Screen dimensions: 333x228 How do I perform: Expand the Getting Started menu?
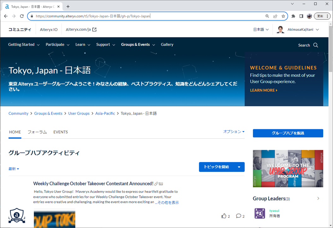click(24, 45)
